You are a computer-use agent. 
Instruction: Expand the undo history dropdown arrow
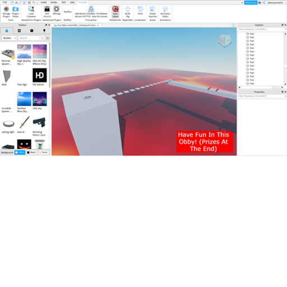pos(37,3)
